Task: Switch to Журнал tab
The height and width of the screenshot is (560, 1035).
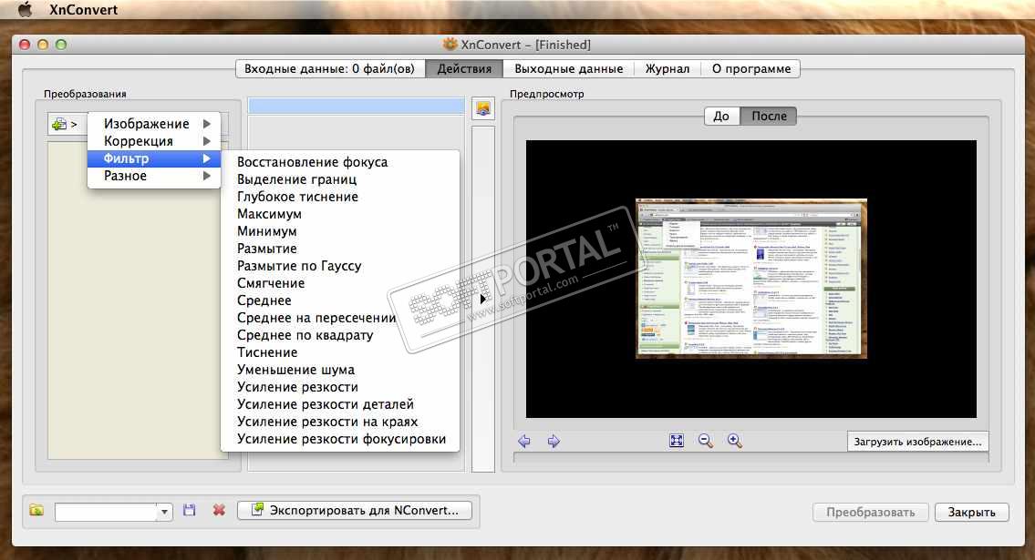Action: pos(668,68)
